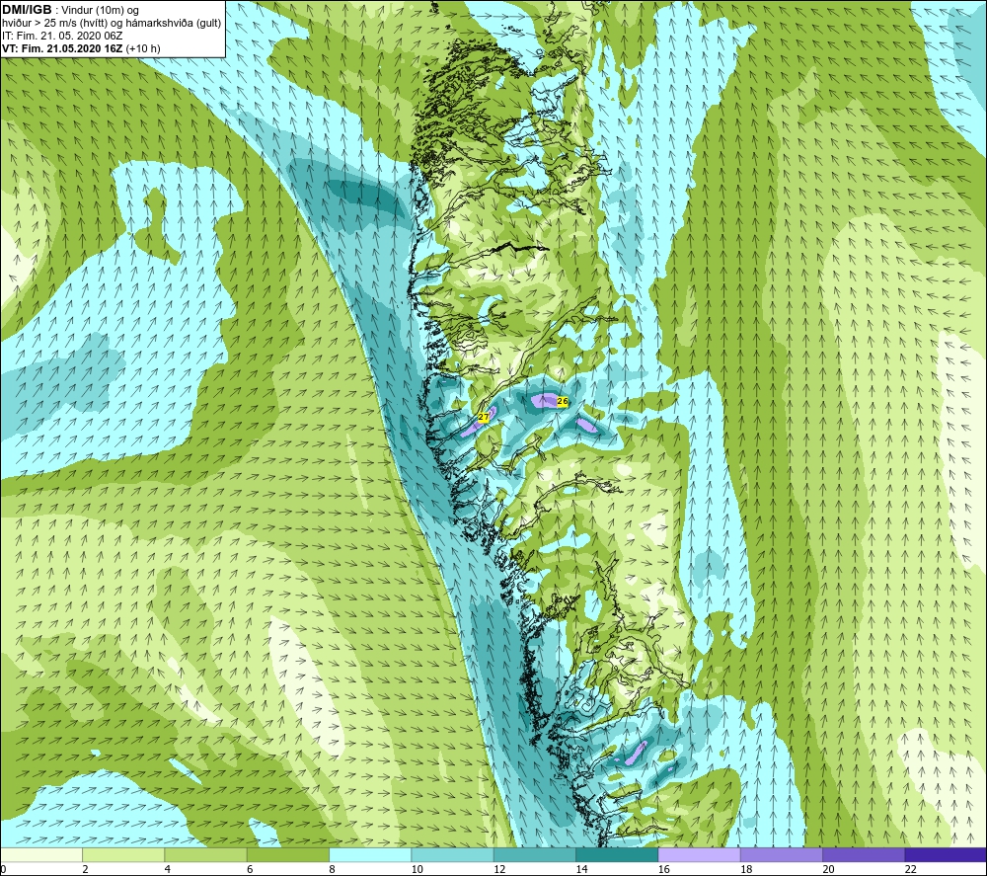Select the 6–8 m/s olive green legend swatch
987x876 pixels.
click(x=287, y=854)
